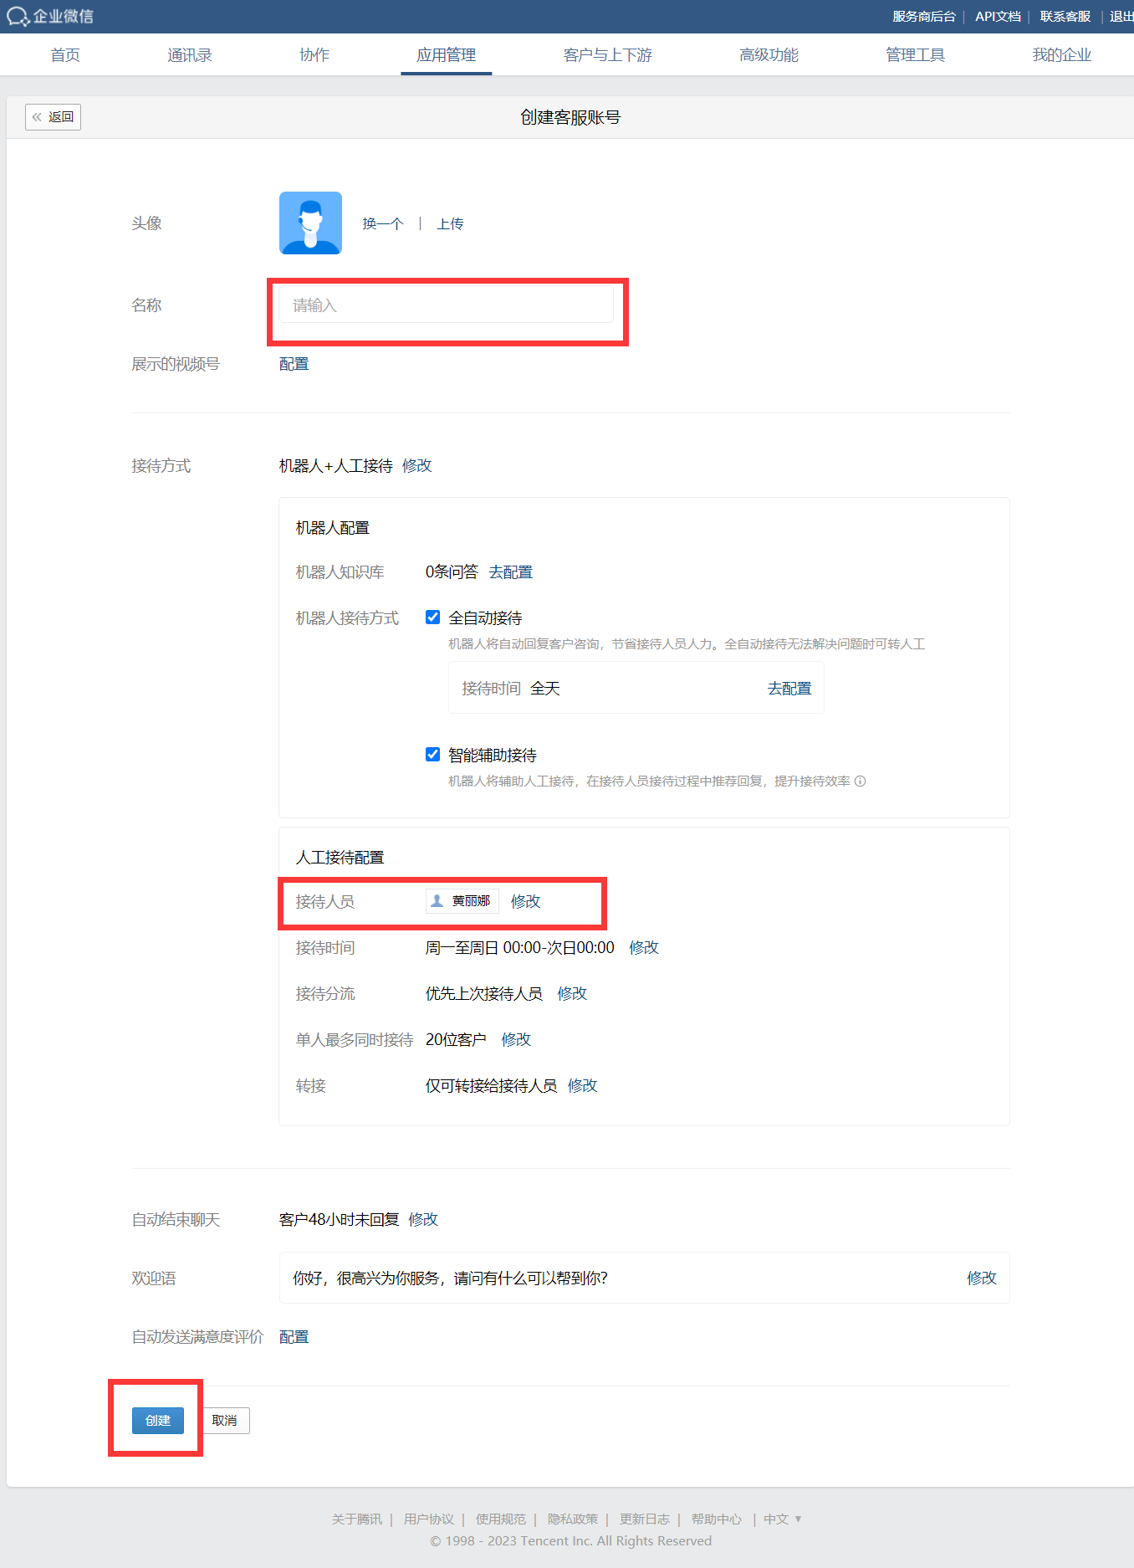Click the 名称 input field

tap(447, 305)
